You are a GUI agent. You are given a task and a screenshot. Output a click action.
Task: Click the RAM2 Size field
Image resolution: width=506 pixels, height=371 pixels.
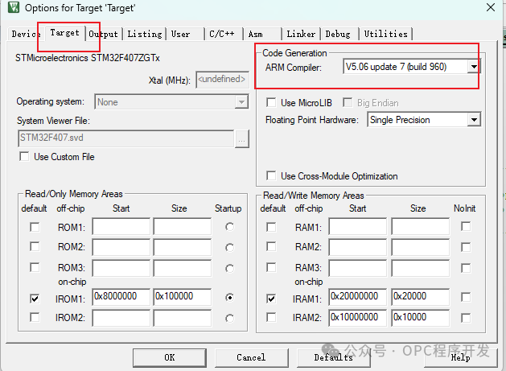(x=421, y=247)
